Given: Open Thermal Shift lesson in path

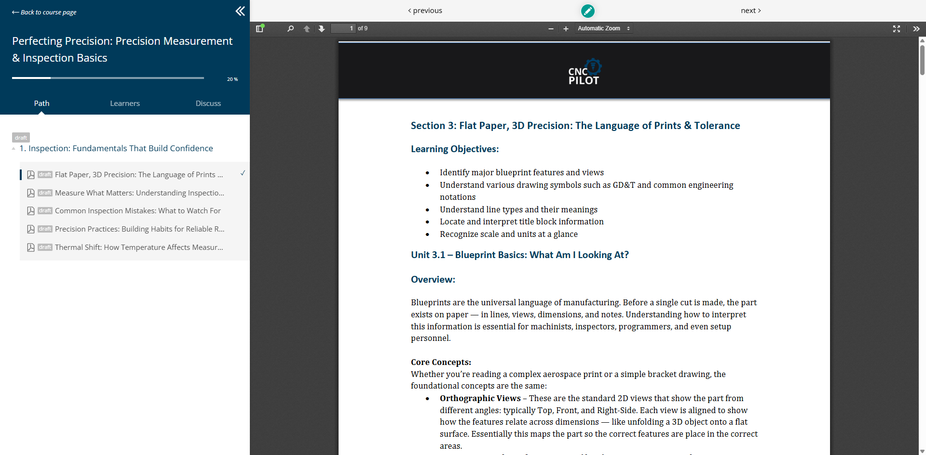Looking at the screenshot, I should pyautogui.click(x=139, y=247).
